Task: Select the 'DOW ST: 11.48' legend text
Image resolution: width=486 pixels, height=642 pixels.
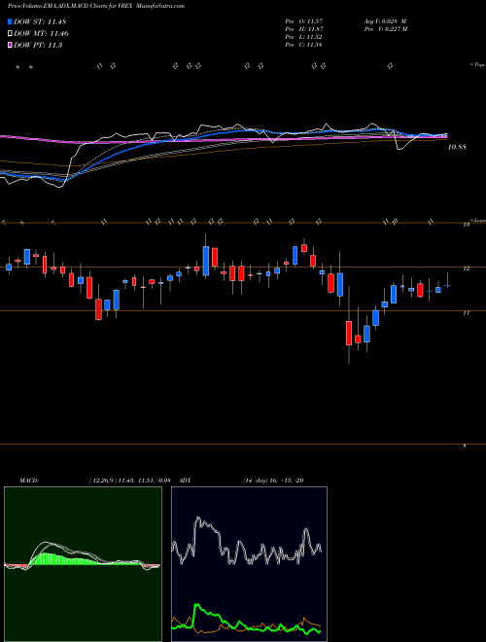Action: click(40, 21)
